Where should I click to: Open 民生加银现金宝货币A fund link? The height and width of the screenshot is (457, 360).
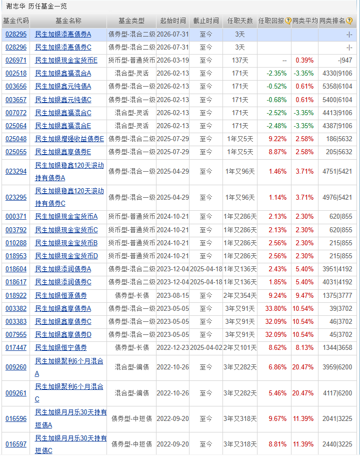pyautogui.click(x=66, y=217)
